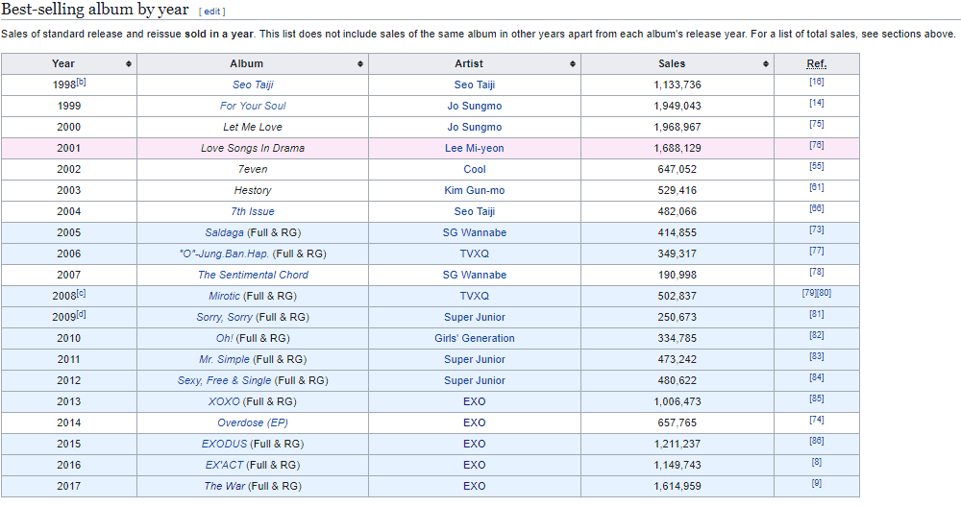
Task: Click the Ref. column header
Action: pos(816,64)
